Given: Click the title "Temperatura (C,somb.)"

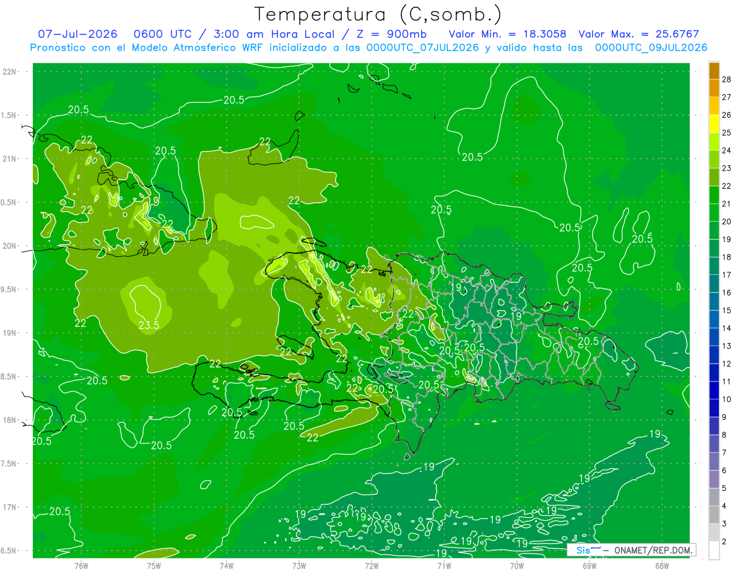Looking at the screenshot, I should click(378, 14).
